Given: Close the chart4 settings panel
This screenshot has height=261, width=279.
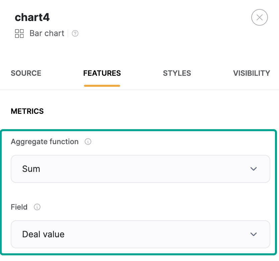Looking at the screenshot, I should coord(259,17).
